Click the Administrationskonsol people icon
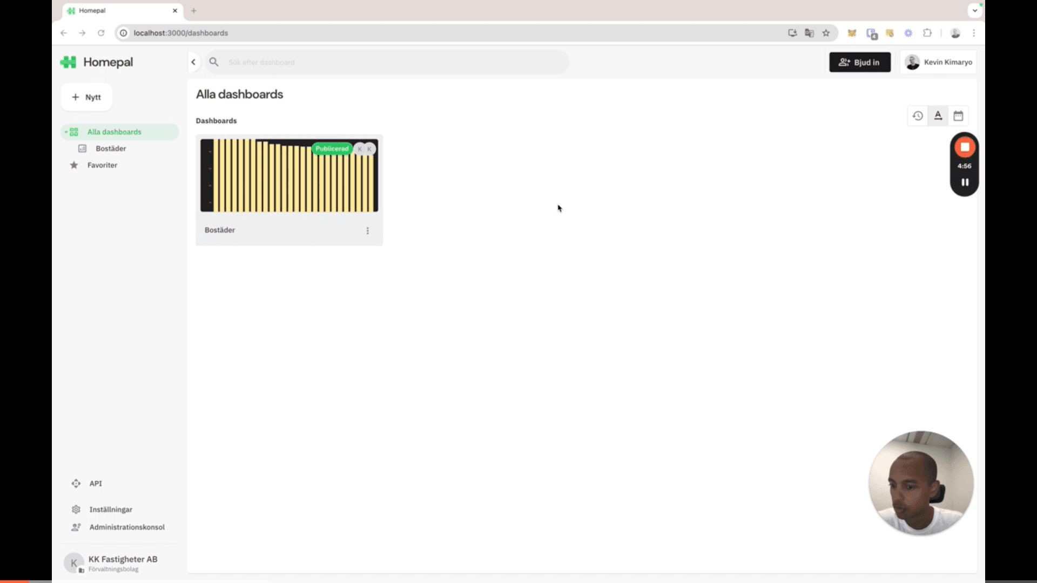 coord(76,527)
